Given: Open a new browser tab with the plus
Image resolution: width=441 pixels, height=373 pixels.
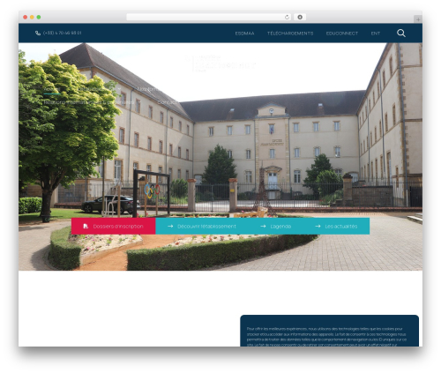Looking at the screenshot, I should click(x=418, y=19).
